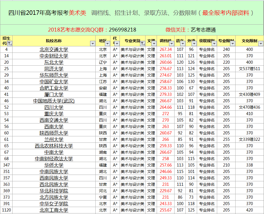The width and height of the screenshot is (264, 214).
Task: Open the filter dropdown for 代号 column
Action: pos(117,44)
